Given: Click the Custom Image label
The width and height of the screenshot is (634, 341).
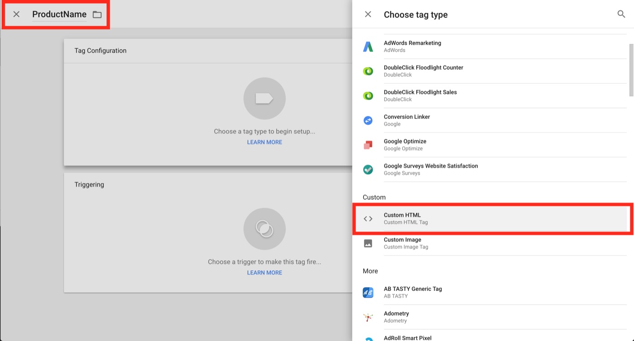Looking at the screenshot, I should click(403, 240).
